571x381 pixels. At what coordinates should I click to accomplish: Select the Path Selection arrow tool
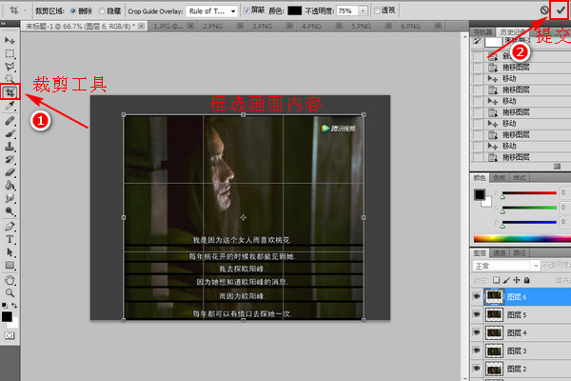coord(10,252)
